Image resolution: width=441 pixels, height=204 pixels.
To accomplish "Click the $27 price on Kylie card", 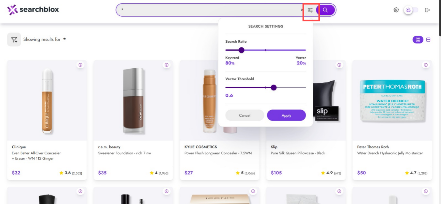I will [189, 173].
